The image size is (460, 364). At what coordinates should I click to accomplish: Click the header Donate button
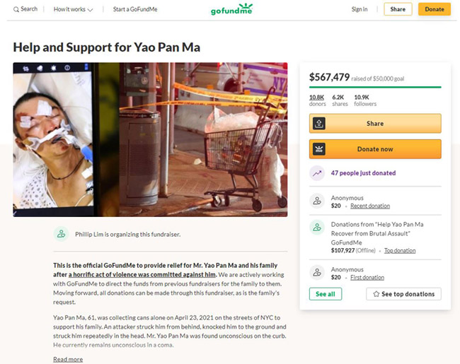click(x=435, y=9)
